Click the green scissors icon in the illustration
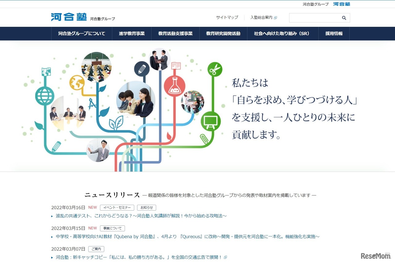 tap(215, 70)
